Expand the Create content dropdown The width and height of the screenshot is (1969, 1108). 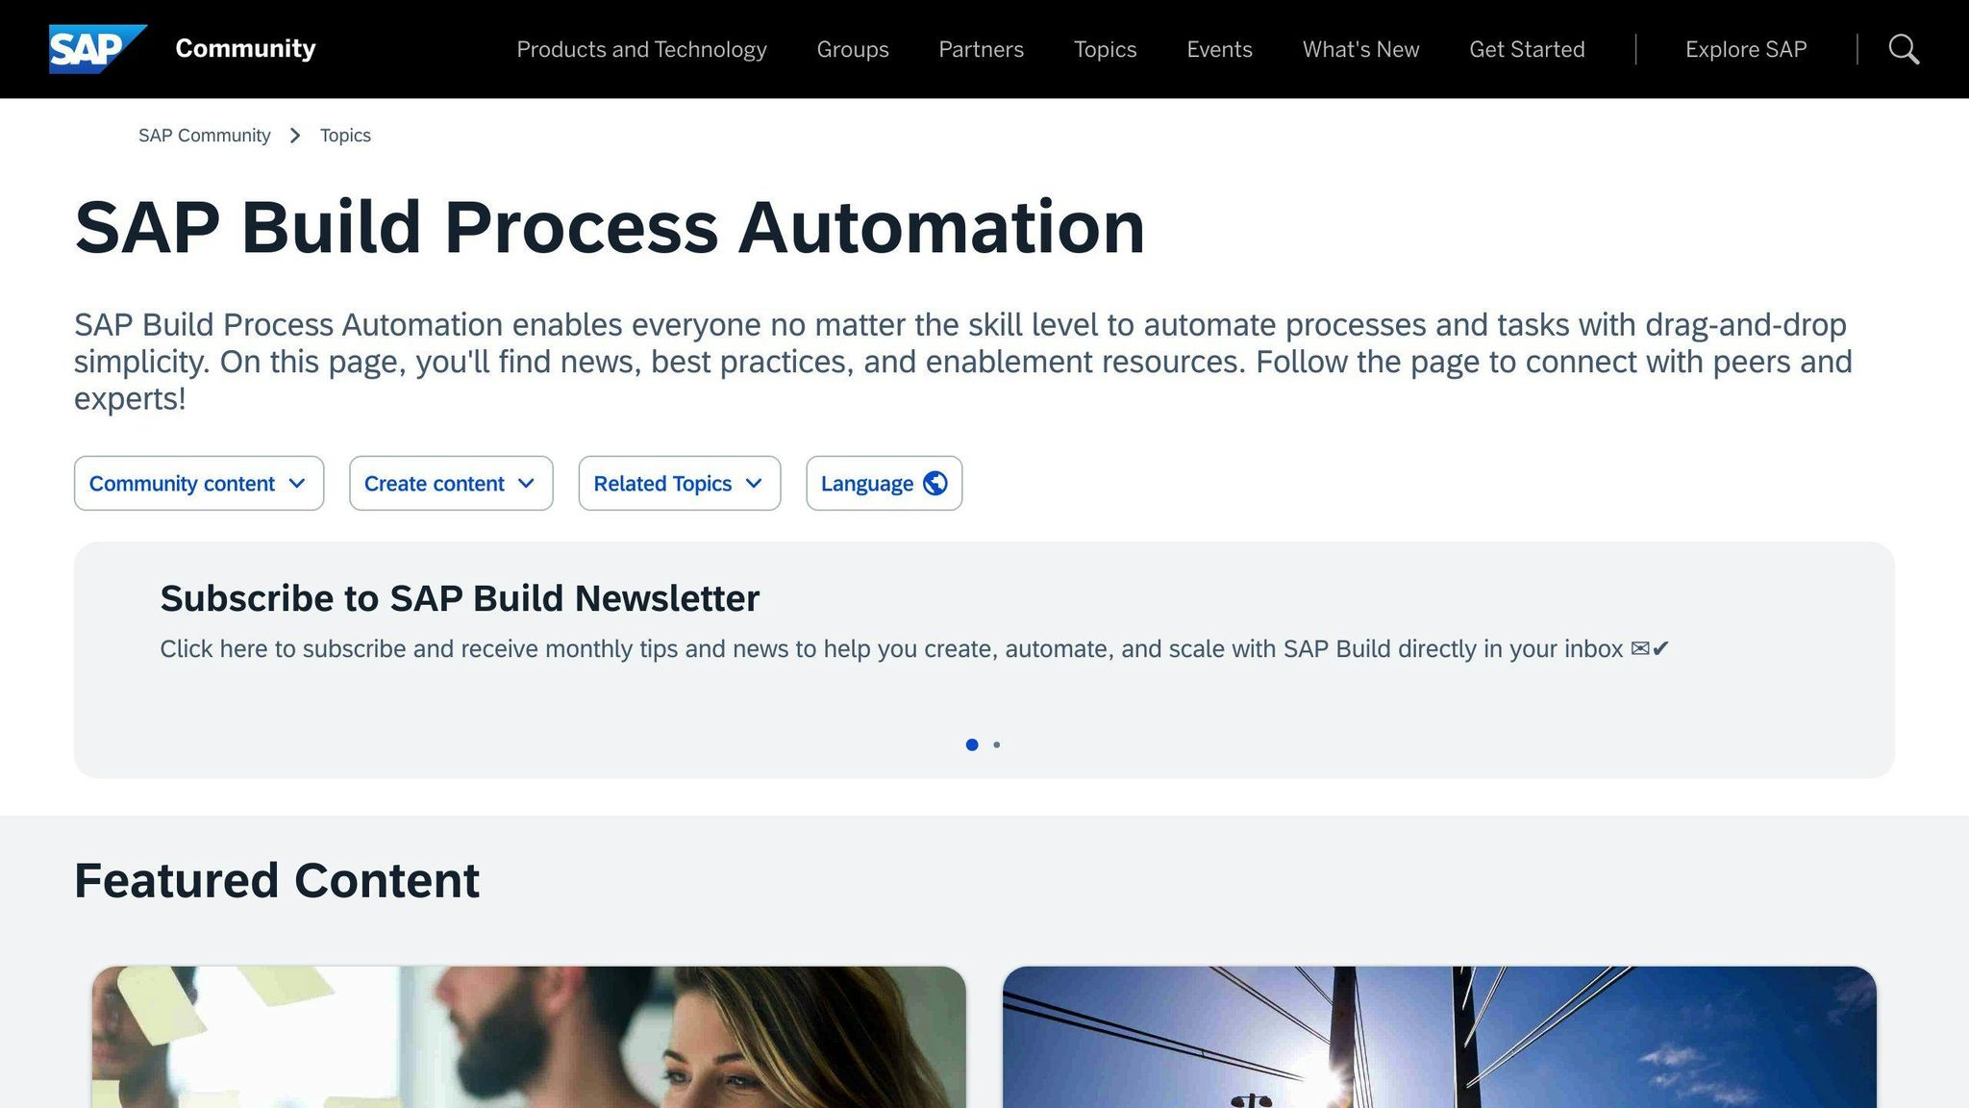451,483
